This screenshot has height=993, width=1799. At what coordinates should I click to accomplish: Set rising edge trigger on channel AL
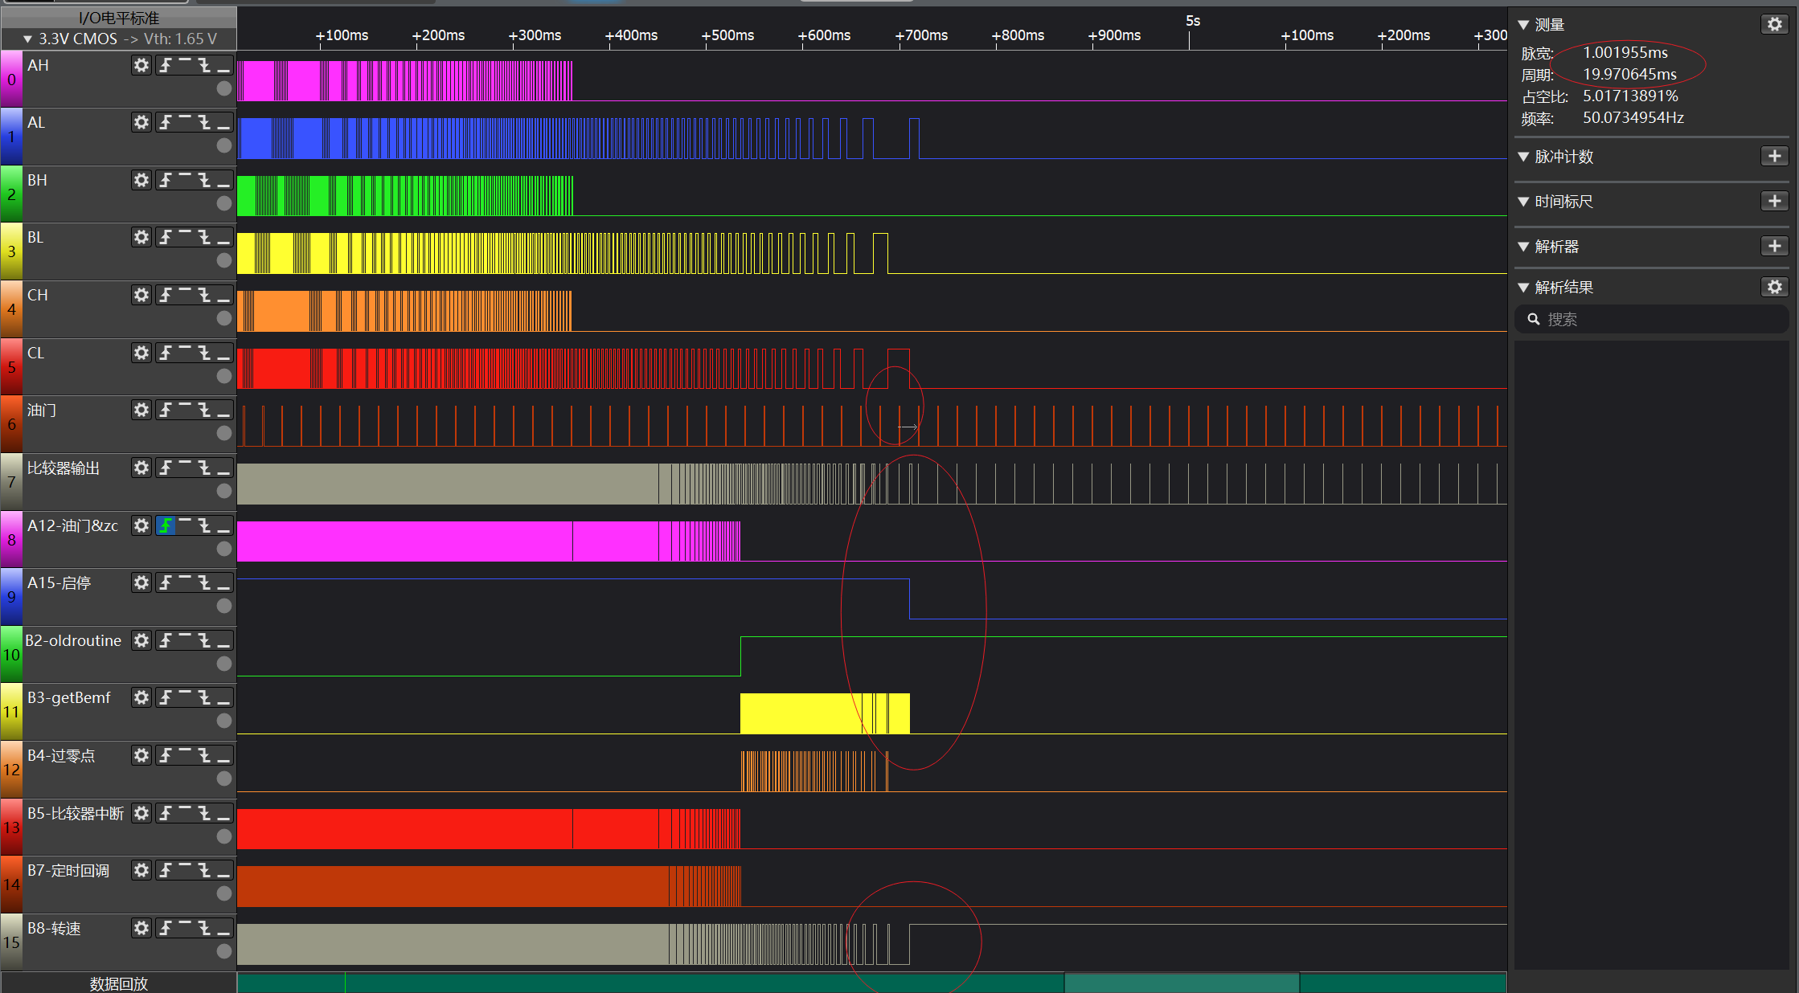166,122
